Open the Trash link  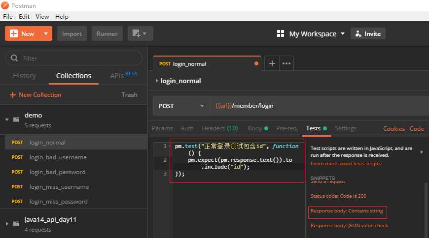pyautogui.click(x=129, y=95)
